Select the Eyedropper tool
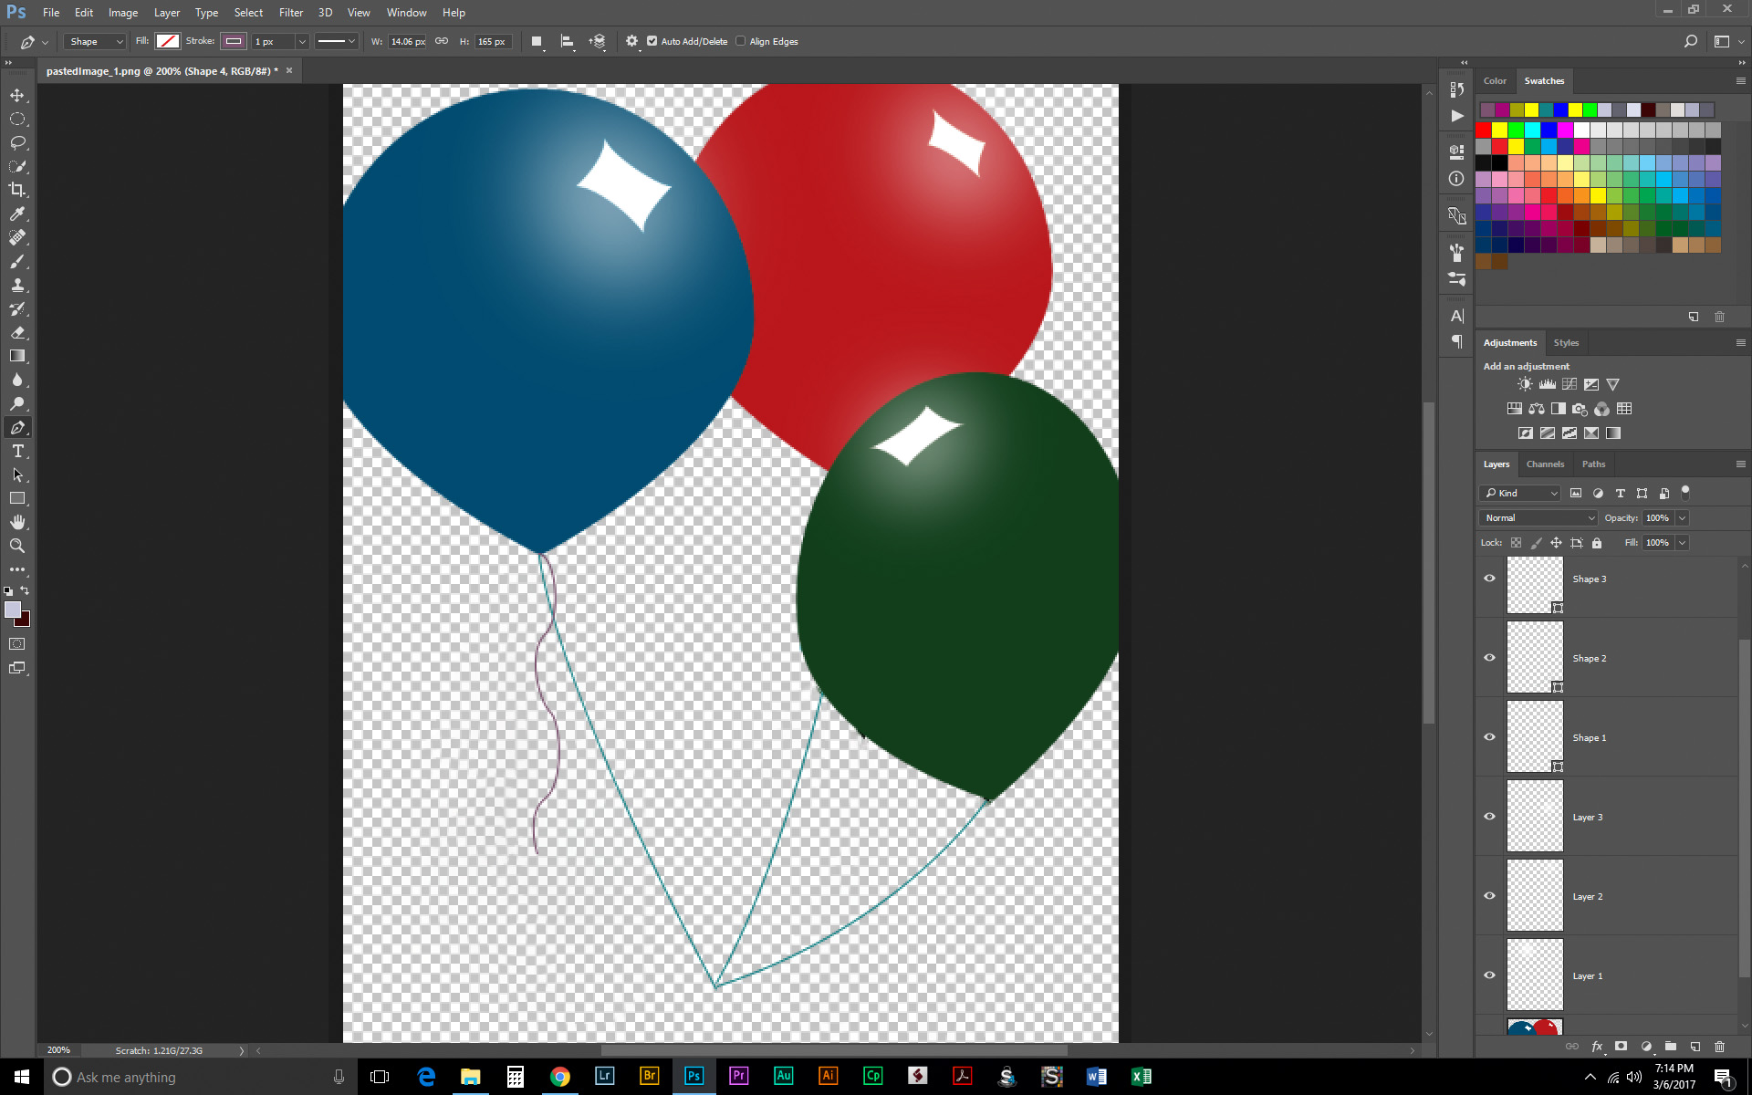The image size is (1752, 1095). [17, 214]
